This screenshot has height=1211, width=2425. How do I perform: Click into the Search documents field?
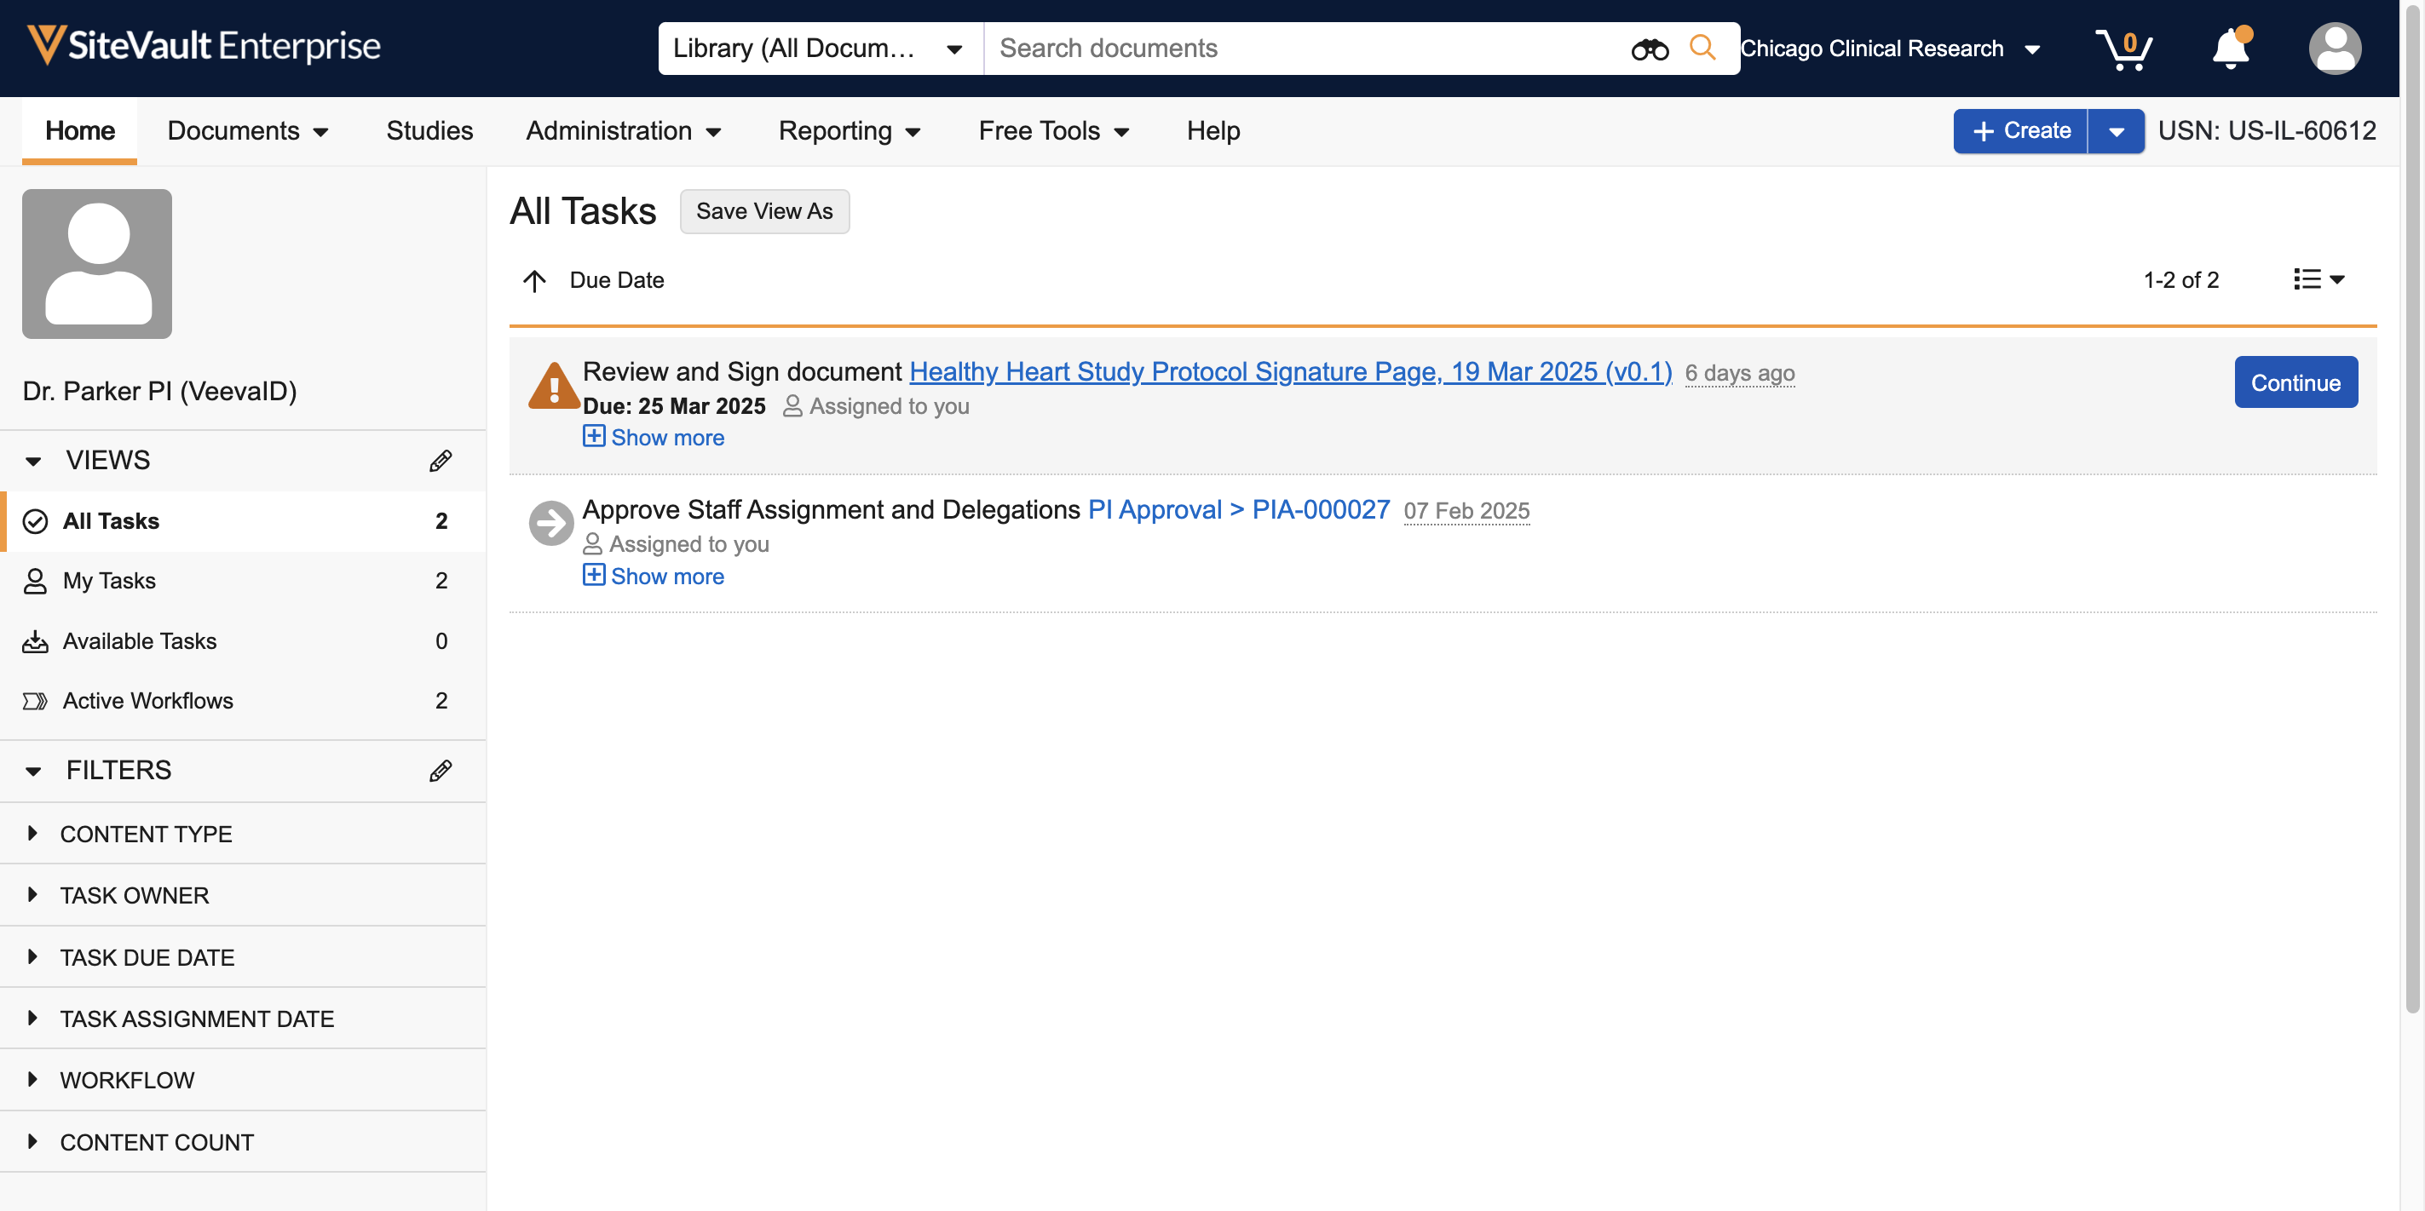coord(1304,48)
